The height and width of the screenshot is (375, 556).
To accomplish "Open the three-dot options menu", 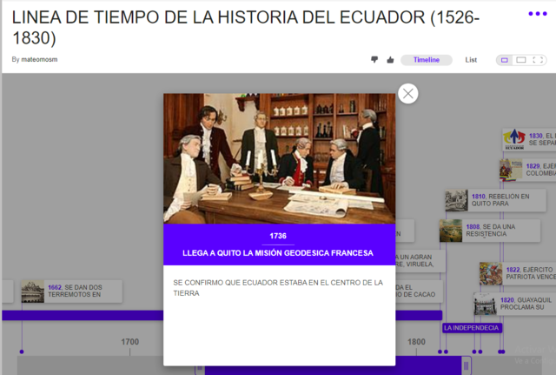I will pos(538,14).
